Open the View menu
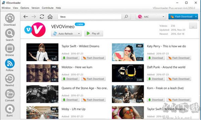Viewport: 201px width, 120px height. [15, 8]
